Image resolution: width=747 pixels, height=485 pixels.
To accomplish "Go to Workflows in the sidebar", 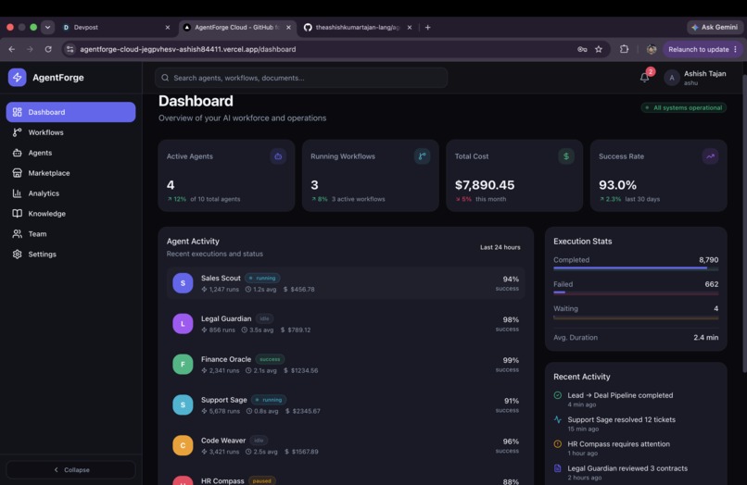I will [x=70, y=132].
